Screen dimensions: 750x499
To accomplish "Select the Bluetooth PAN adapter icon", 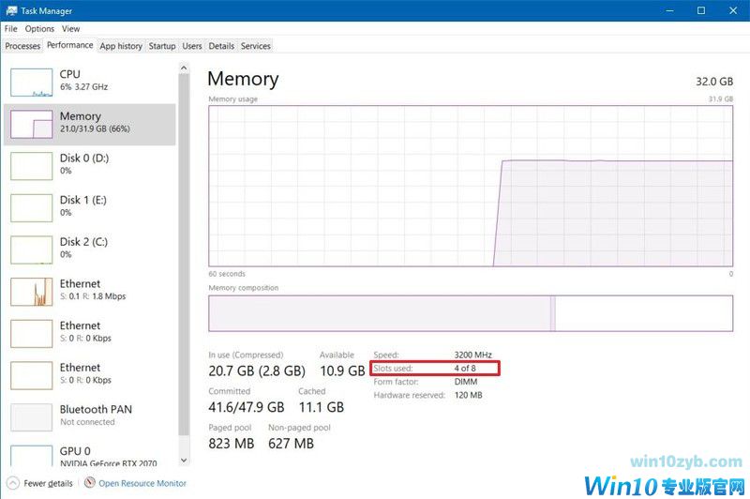I will pos(32,417).
